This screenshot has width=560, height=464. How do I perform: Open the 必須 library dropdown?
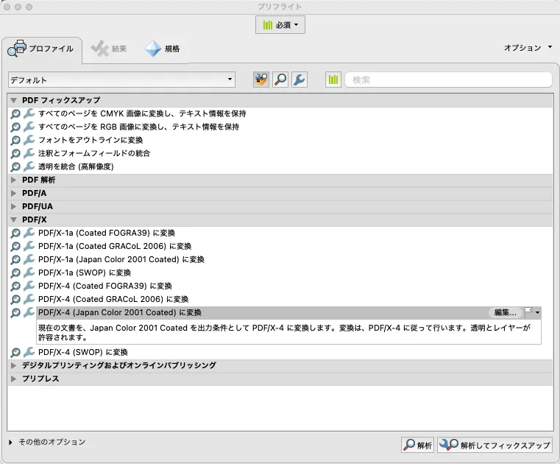(x=280, y=25)
